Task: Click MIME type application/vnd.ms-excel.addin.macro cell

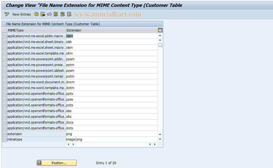Action: tap(36, 36)
